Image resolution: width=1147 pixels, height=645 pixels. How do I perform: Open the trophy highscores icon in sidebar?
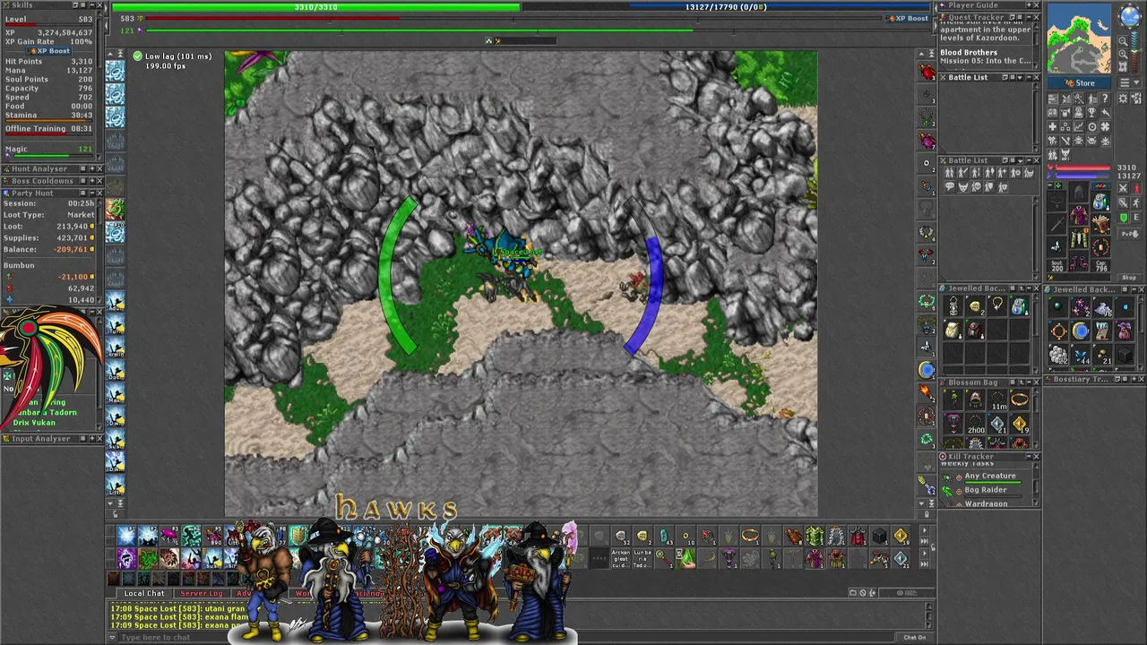(1091, 113)
